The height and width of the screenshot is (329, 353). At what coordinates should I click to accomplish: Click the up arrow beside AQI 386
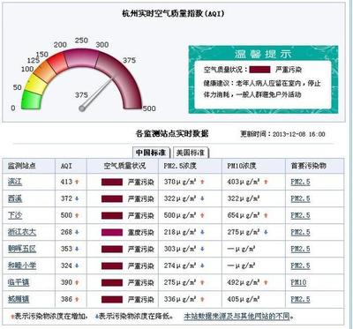(77, 299)
